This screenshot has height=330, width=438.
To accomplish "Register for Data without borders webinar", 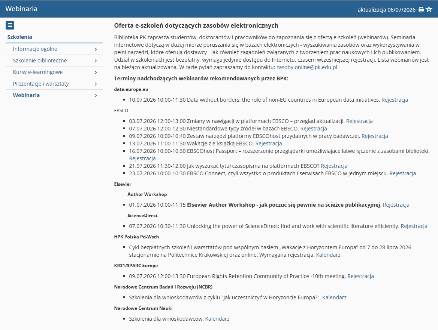I will coord(395,100).
